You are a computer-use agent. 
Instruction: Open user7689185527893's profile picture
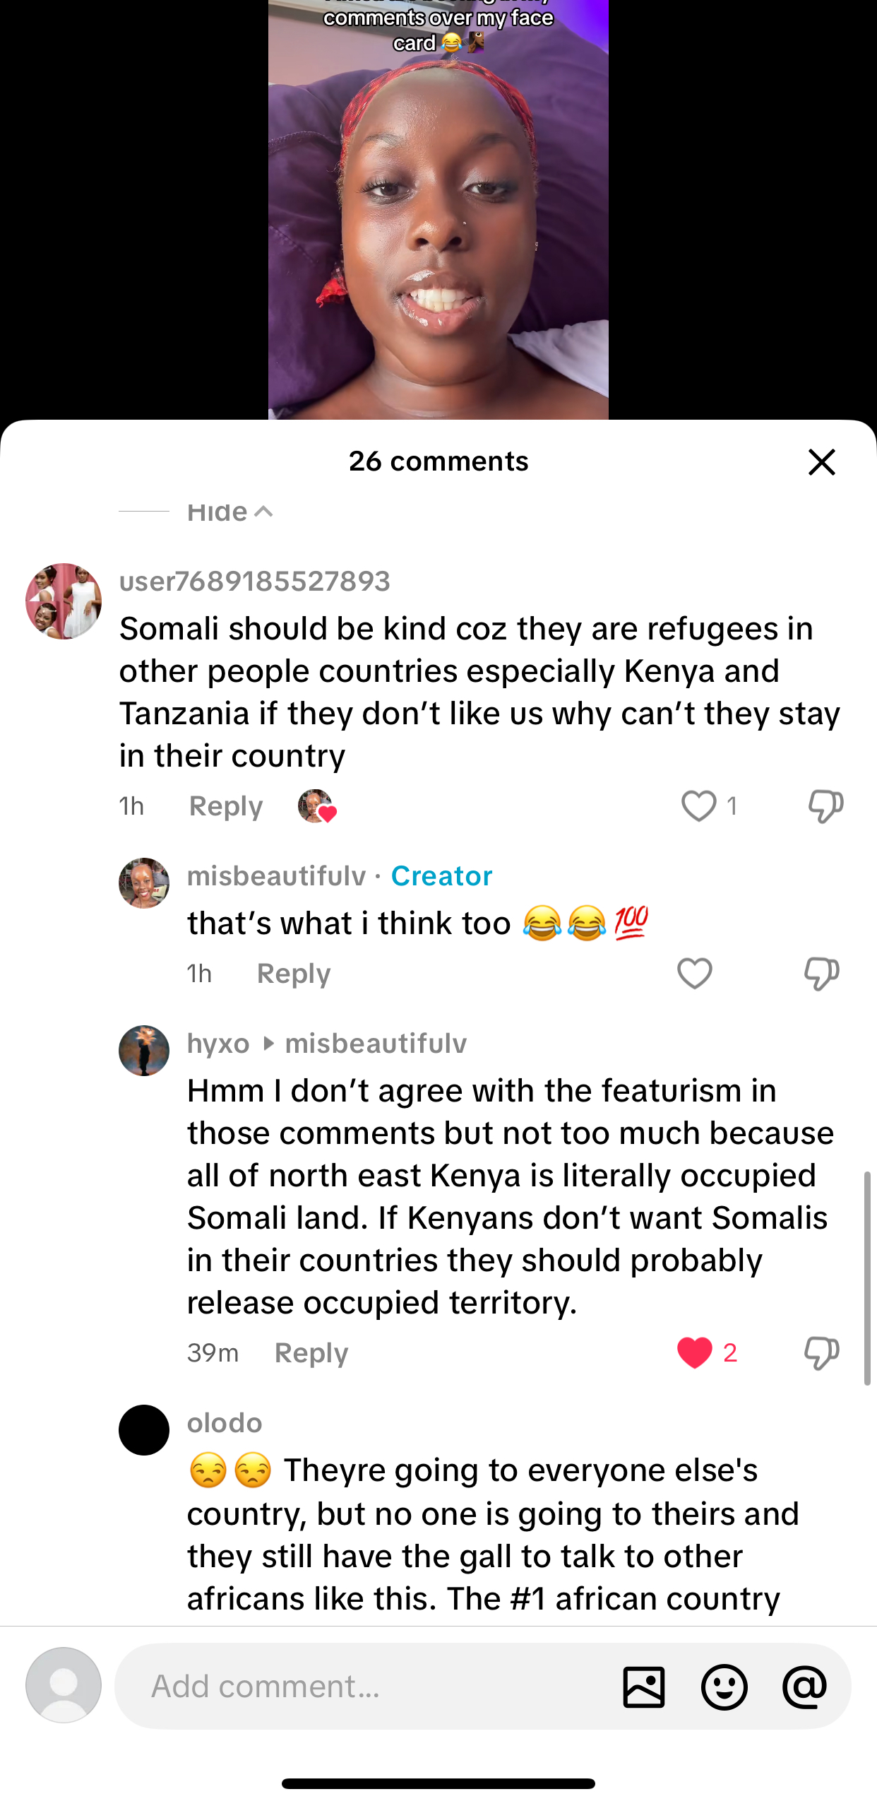(64, 601)
